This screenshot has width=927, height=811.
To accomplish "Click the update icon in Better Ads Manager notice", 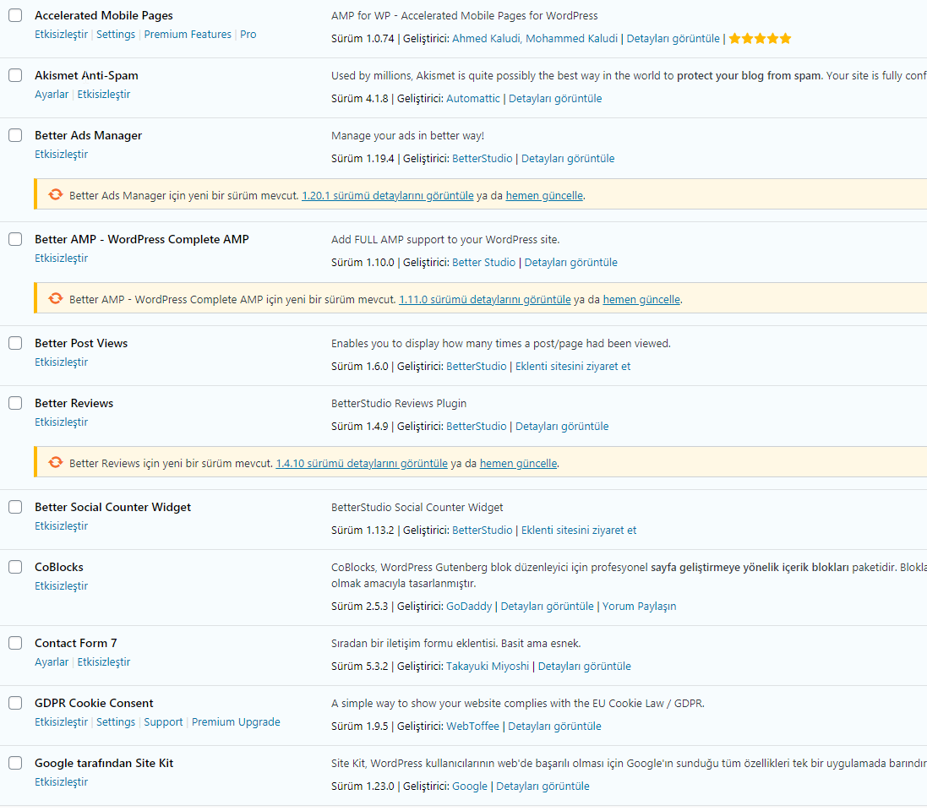I will [x=56, y=194].
